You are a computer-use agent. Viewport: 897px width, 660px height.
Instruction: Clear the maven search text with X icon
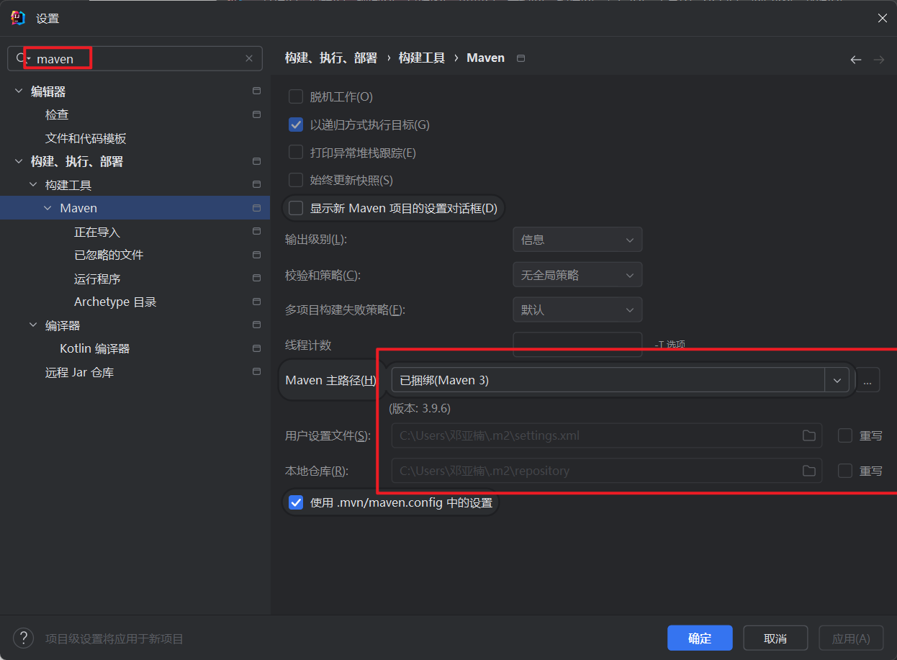pyautogui.click(x=249, y=58)
